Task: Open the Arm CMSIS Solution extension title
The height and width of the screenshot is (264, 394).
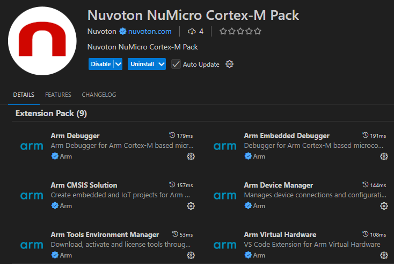Action: pos(84,185)
